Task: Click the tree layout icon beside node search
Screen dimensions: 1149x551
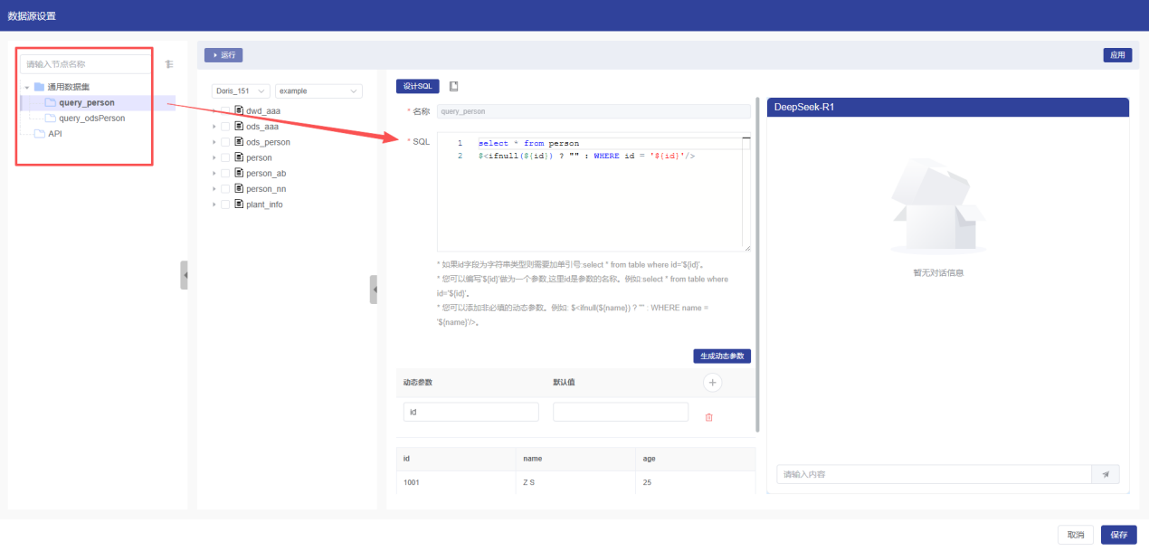Action: 169,64
